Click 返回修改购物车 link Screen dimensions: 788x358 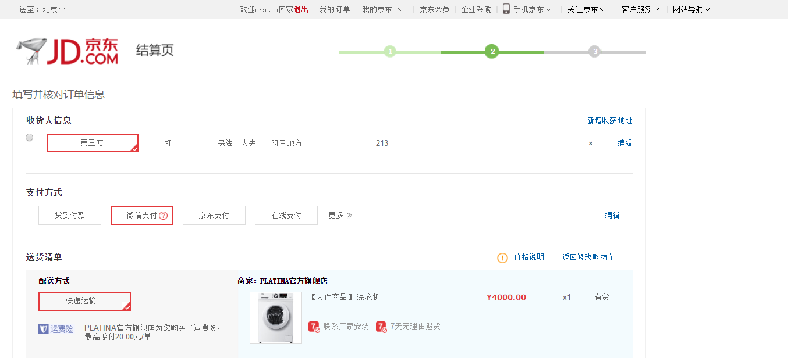[x=588, y=257]
